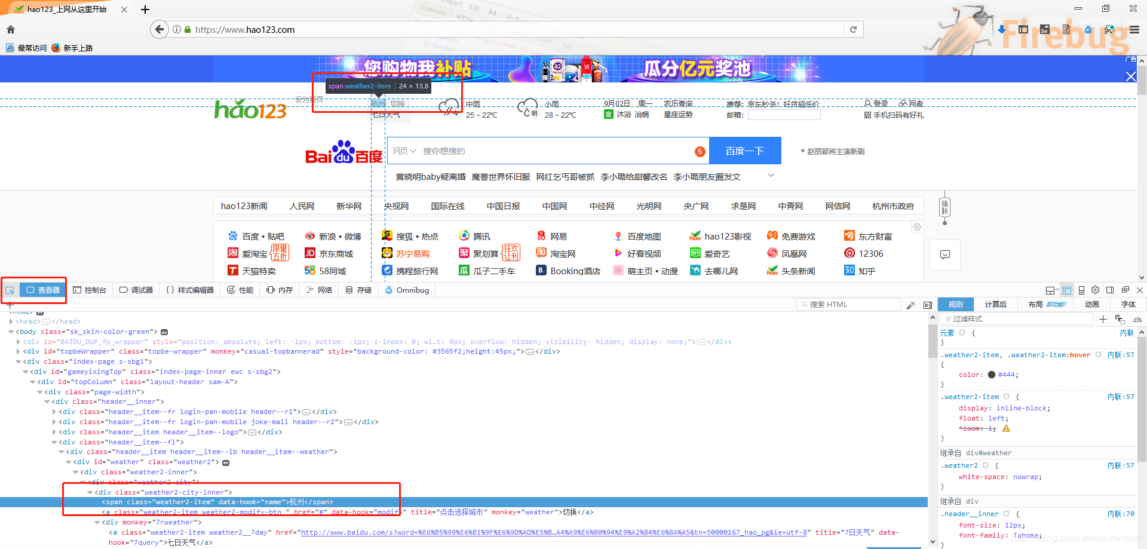
Task: Click the ev event badge beside body tag
Action: coord(164,332)
